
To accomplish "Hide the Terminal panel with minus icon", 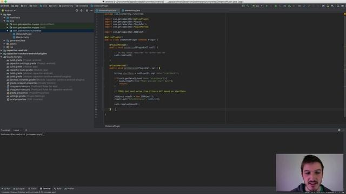I will (x=344, y=130).
